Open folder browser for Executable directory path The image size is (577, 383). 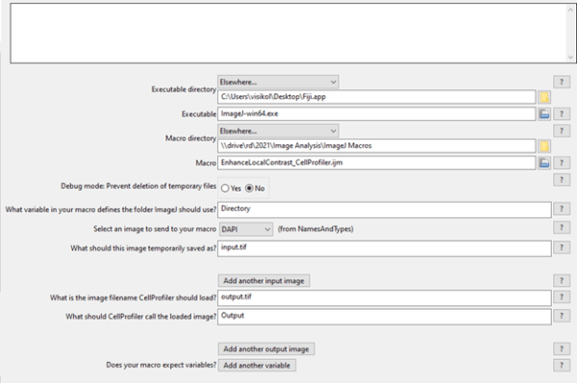[544, 97]
